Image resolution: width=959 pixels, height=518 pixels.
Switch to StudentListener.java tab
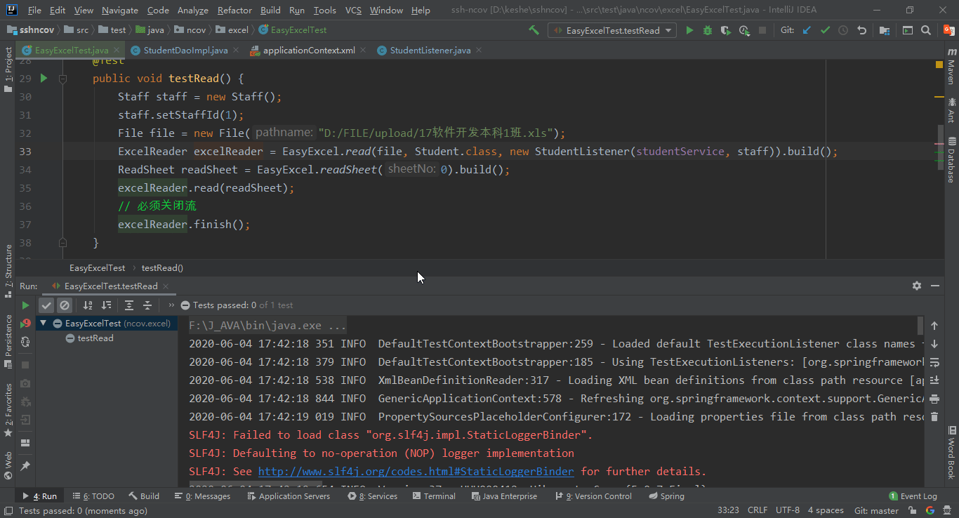[x=430, y=51]
